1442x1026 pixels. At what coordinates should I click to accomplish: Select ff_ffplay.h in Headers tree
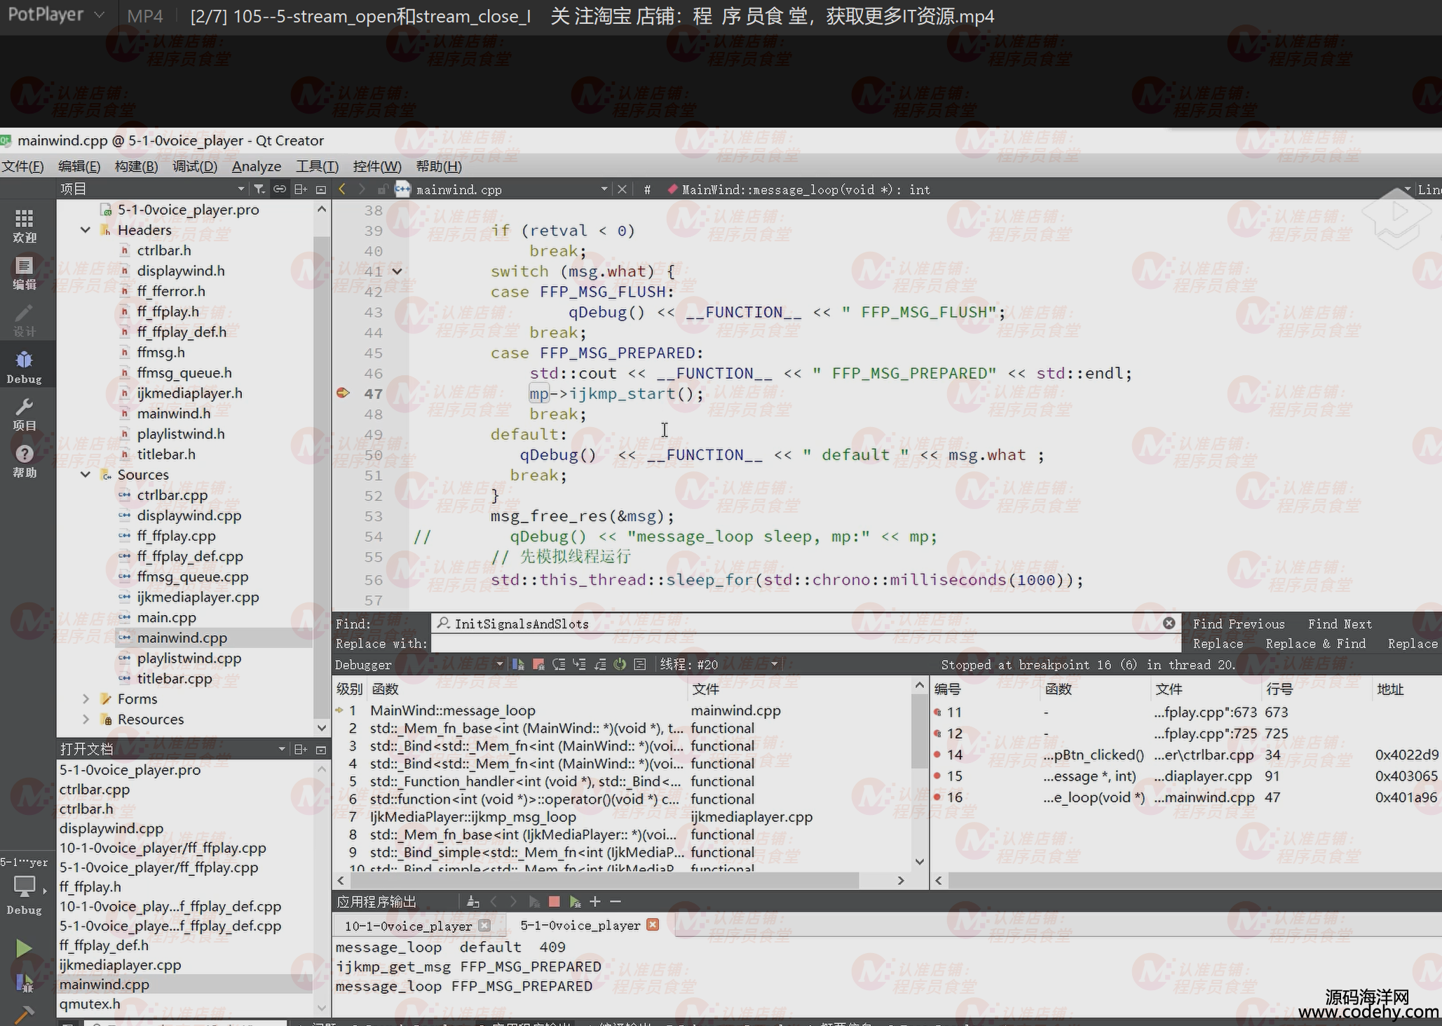pos(168,311)
